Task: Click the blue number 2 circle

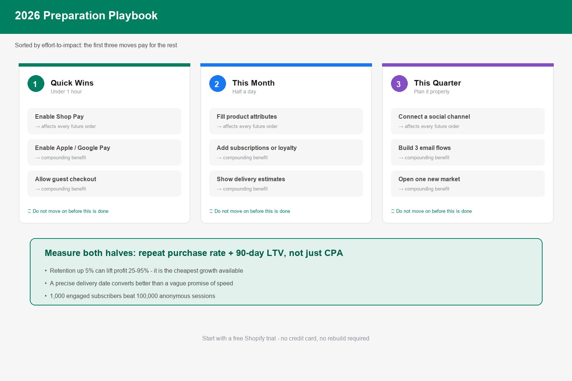Action: pos(217,84)
